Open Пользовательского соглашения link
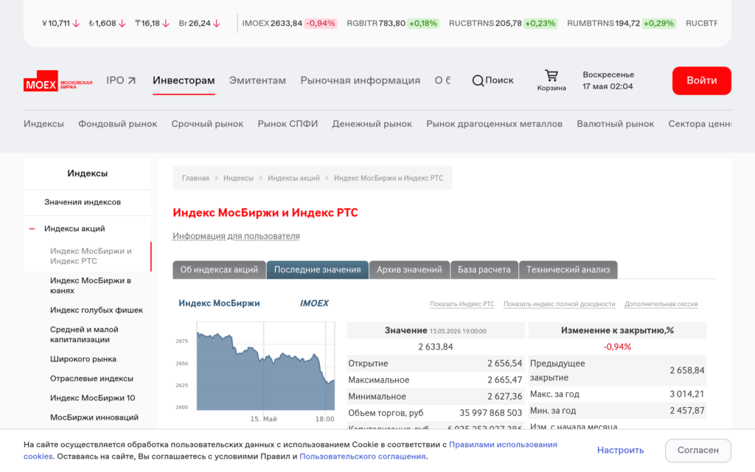 (x=363, y=457)
